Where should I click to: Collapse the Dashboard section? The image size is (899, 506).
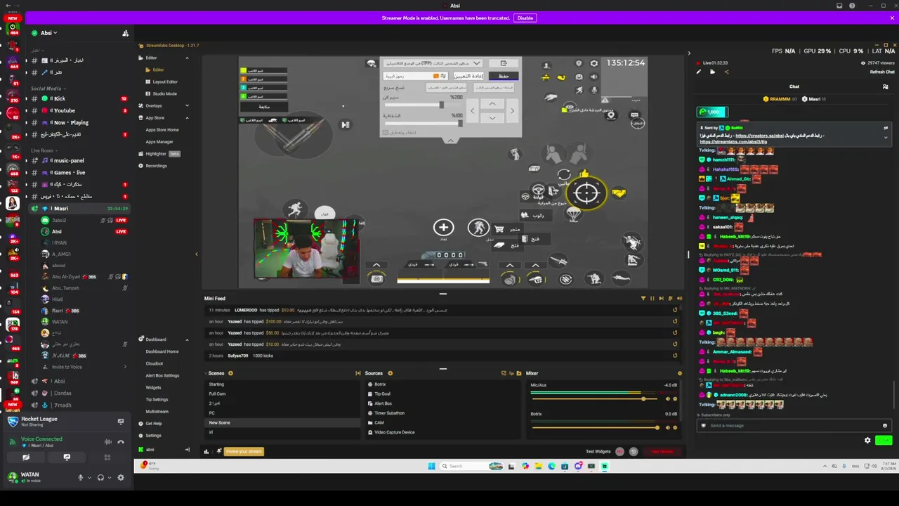tap(187, 339)
